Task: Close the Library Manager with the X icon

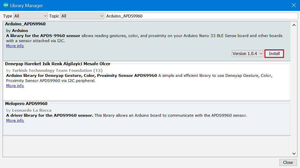Action: (x=294, y=5)
